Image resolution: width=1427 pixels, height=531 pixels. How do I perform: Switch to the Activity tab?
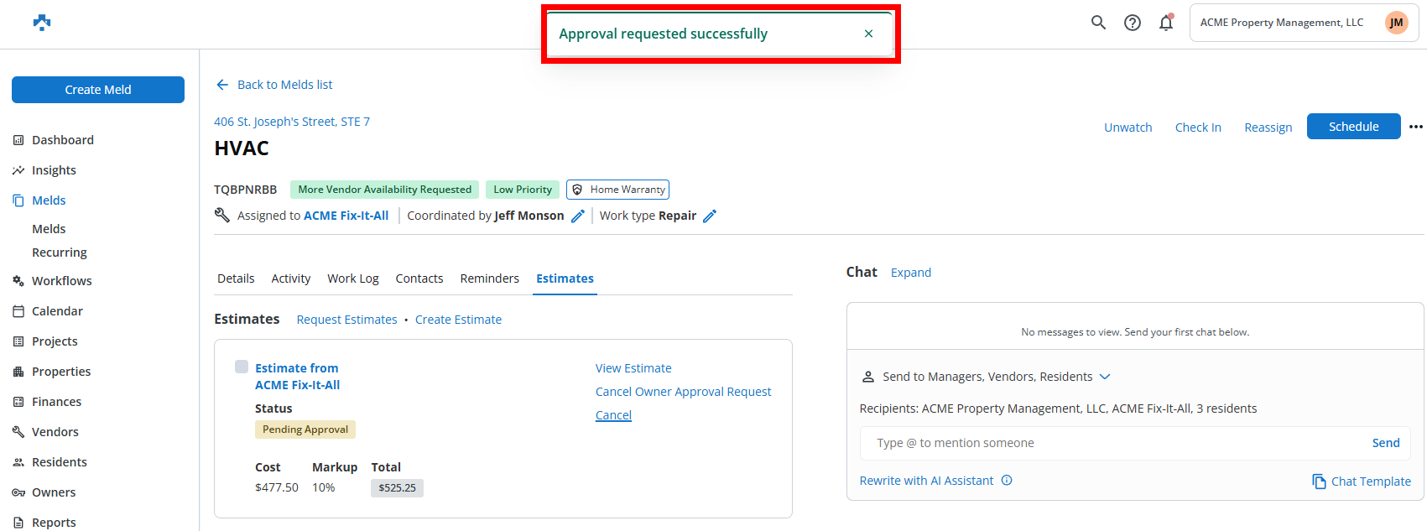click(290, 279)
